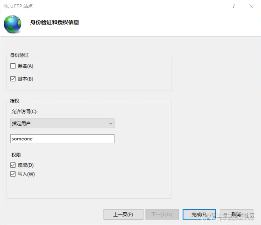
Task: Uncheck the 基本(B) basic authentication checkbox
Action: pyautogui.click(x=13, y=79)
